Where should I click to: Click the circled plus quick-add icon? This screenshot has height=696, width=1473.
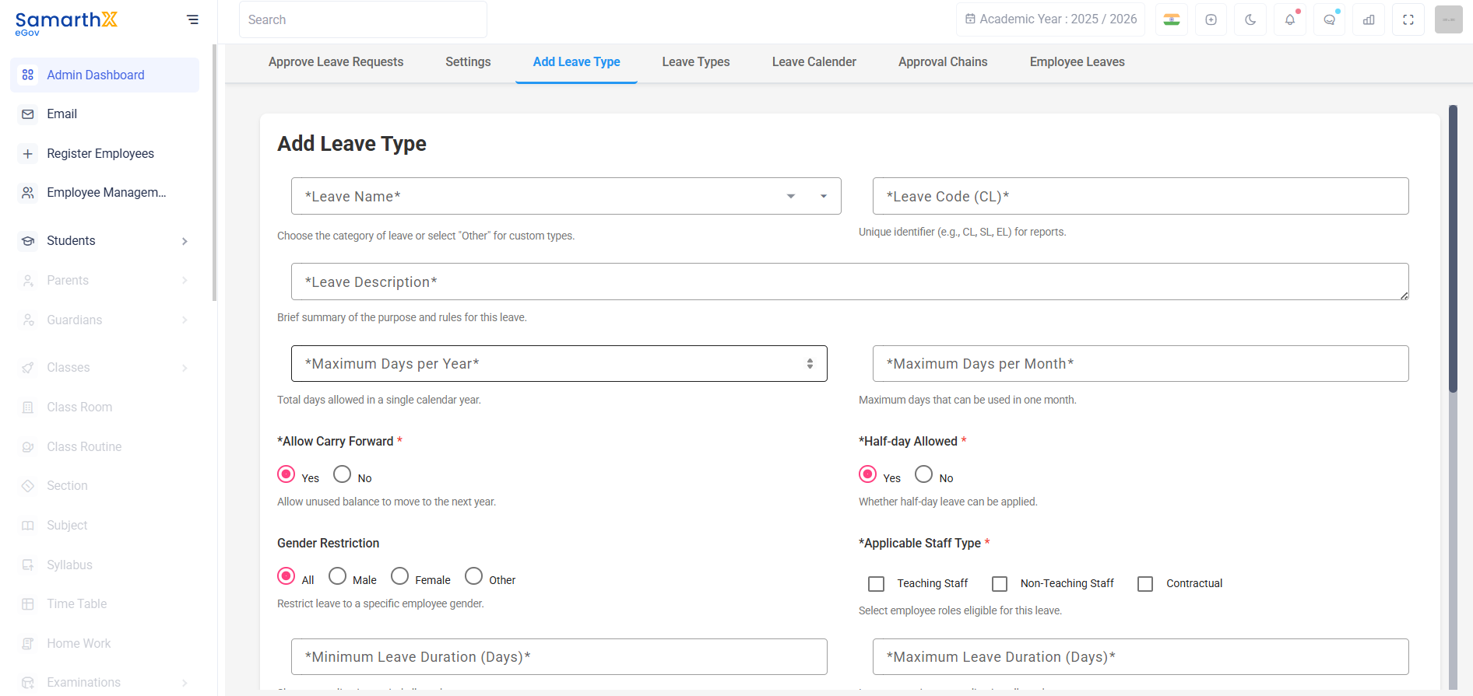(x=1211, y=19)
